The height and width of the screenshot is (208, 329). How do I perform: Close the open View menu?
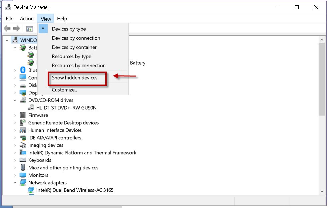(46, 19)
